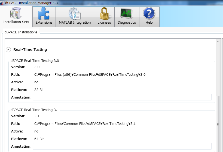Click Annotation field for Real-Time Testing 3.0
Screen dimensions: 223x152
pyautogui.click(x=122, y=97)
